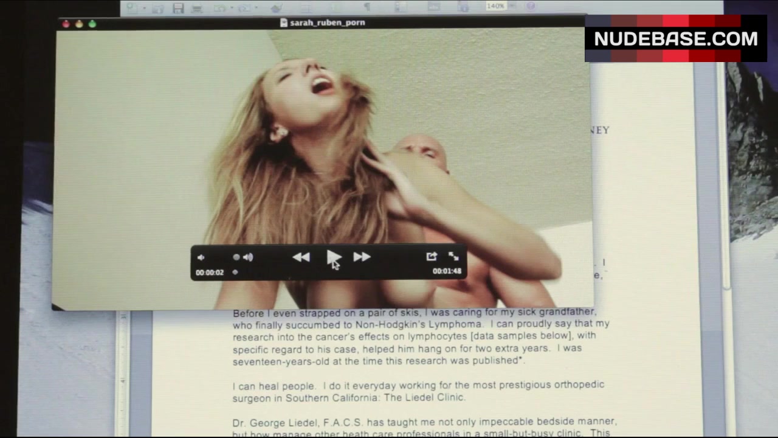Click the elapsed time label 00:00:02
The height and width of the screenshot is (438, 778).
pos(210,273)
